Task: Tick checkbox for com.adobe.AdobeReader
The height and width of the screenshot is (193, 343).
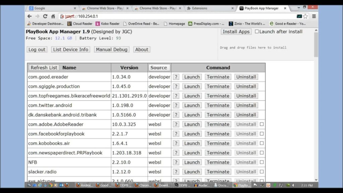Action: pos(262,124)
